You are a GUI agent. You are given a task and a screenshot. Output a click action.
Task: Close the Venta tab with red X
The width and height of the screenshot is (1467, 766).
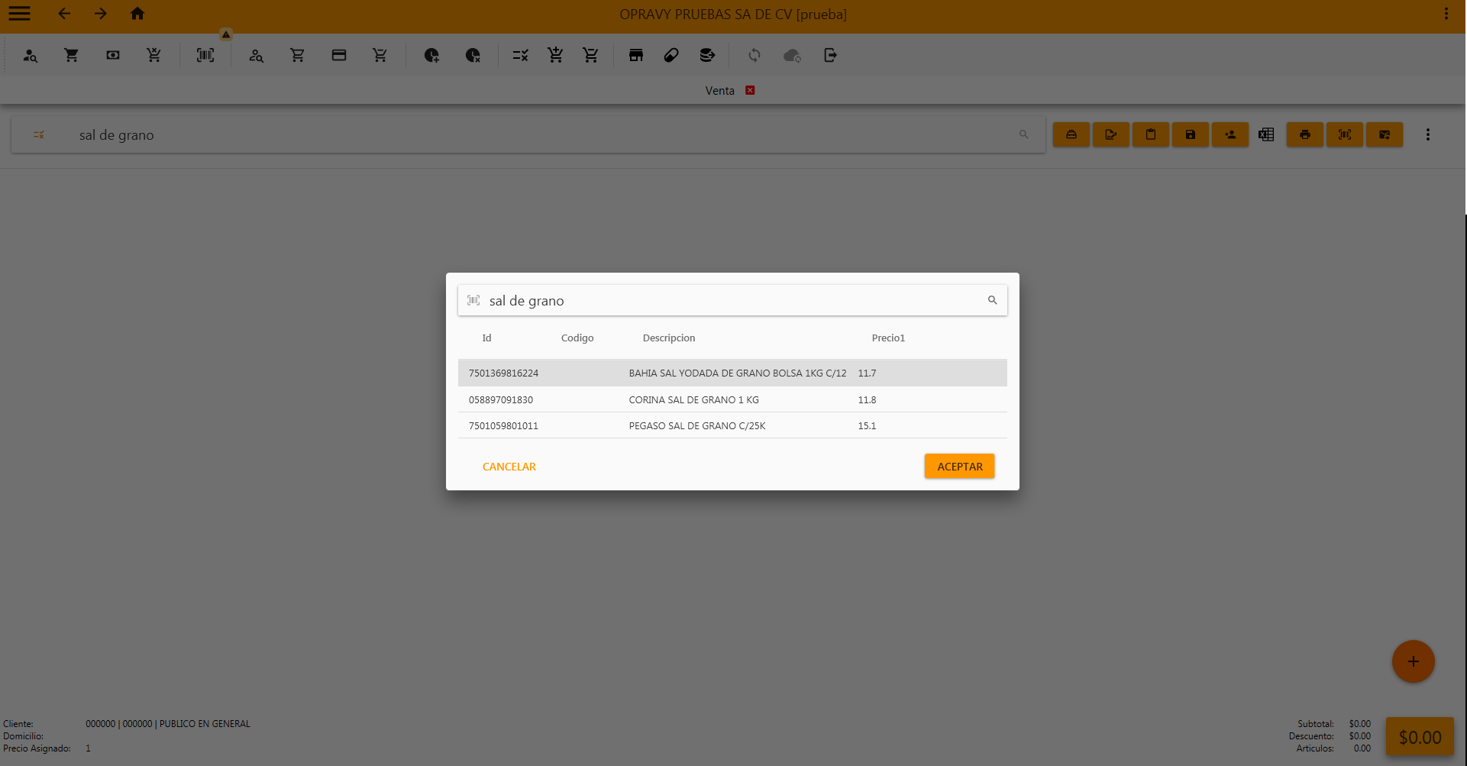750,90
